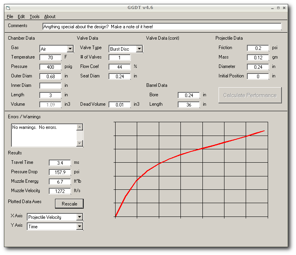296x255 pixels.
Task: Click the projectile Mass input field
Action: (x=258, y=57)
